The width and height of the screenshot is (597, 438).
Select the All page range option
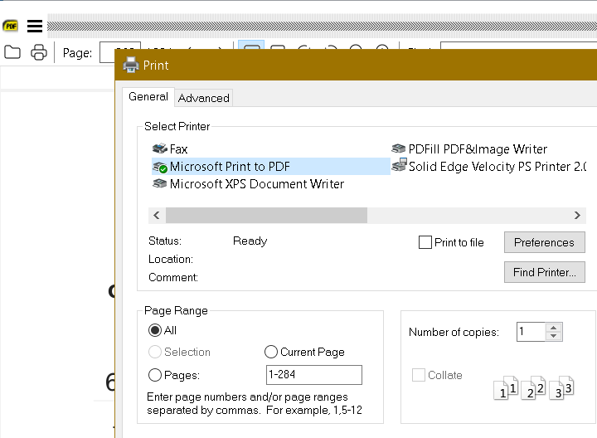click(x=155, y=330)
